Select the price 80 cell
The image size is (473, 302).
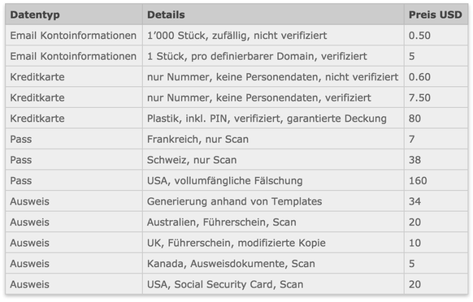[x=436, y=119]
